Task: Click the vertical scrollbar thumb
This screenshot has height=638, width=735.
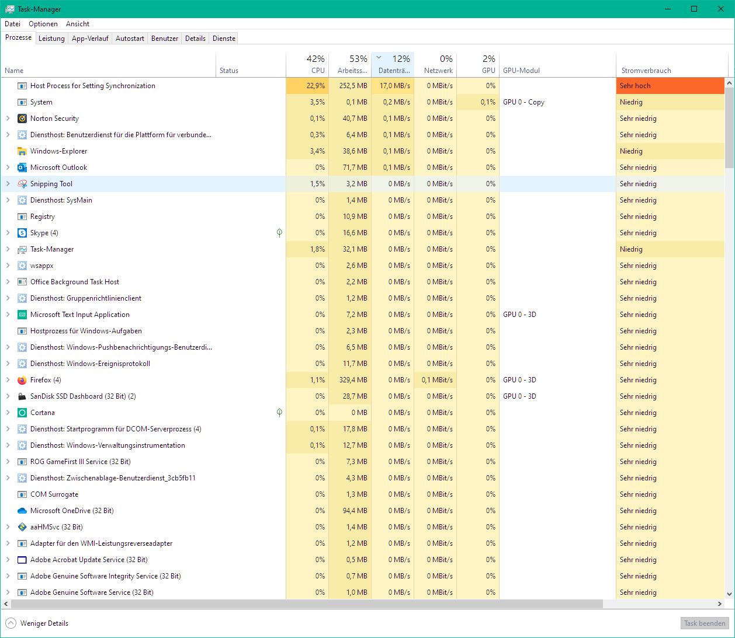Action: (730, 128)
